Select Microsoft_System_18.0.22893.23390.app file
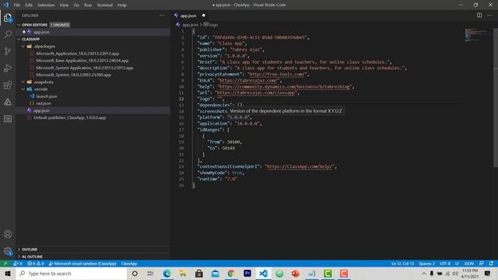The width and height of the screenshot is (498, 280). (x=73, y=75)
